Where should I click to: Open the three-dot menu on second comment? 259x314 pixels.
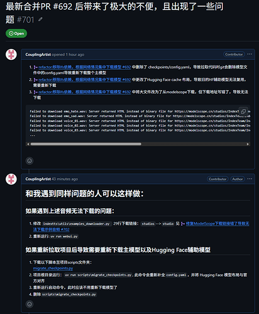click(x=250, y=179)
